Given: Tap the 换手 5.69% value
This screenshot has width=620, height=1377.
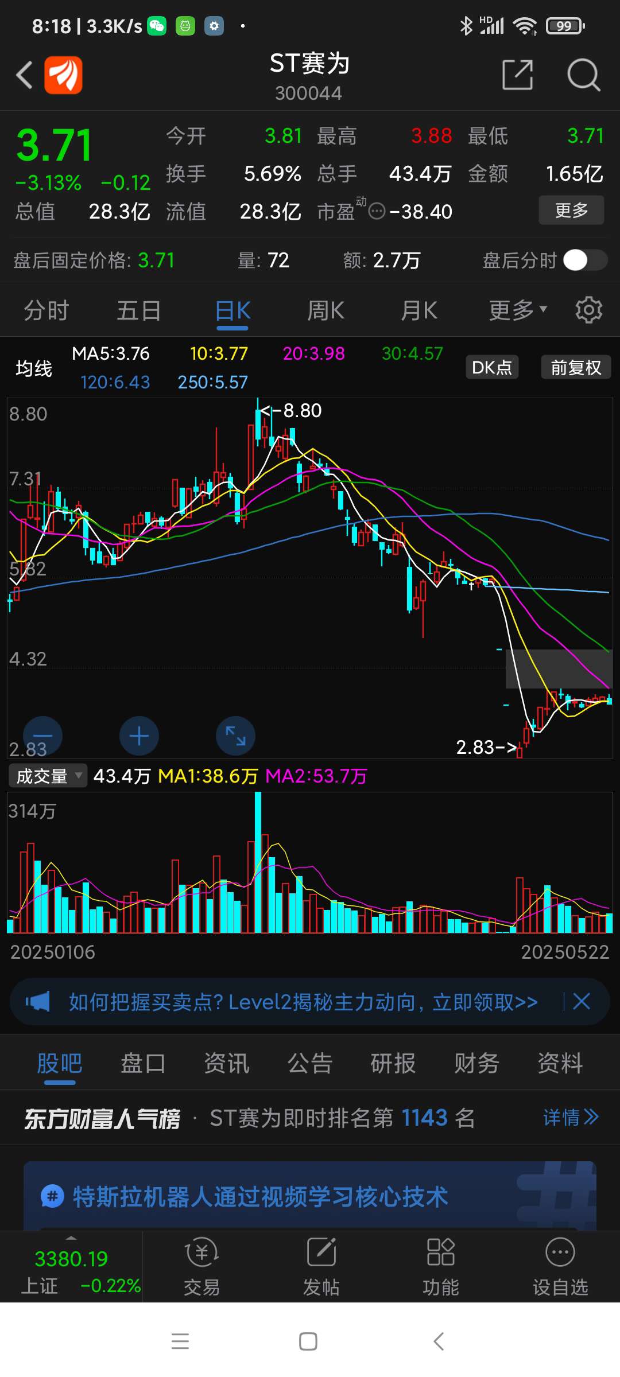Looking at the screenshot, I should pyautogui.click(x=272, y=173).
